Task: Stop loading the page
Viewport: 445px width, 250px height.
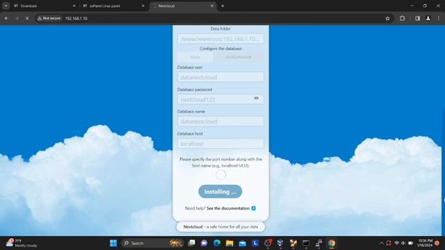Action: coord(27,19)
